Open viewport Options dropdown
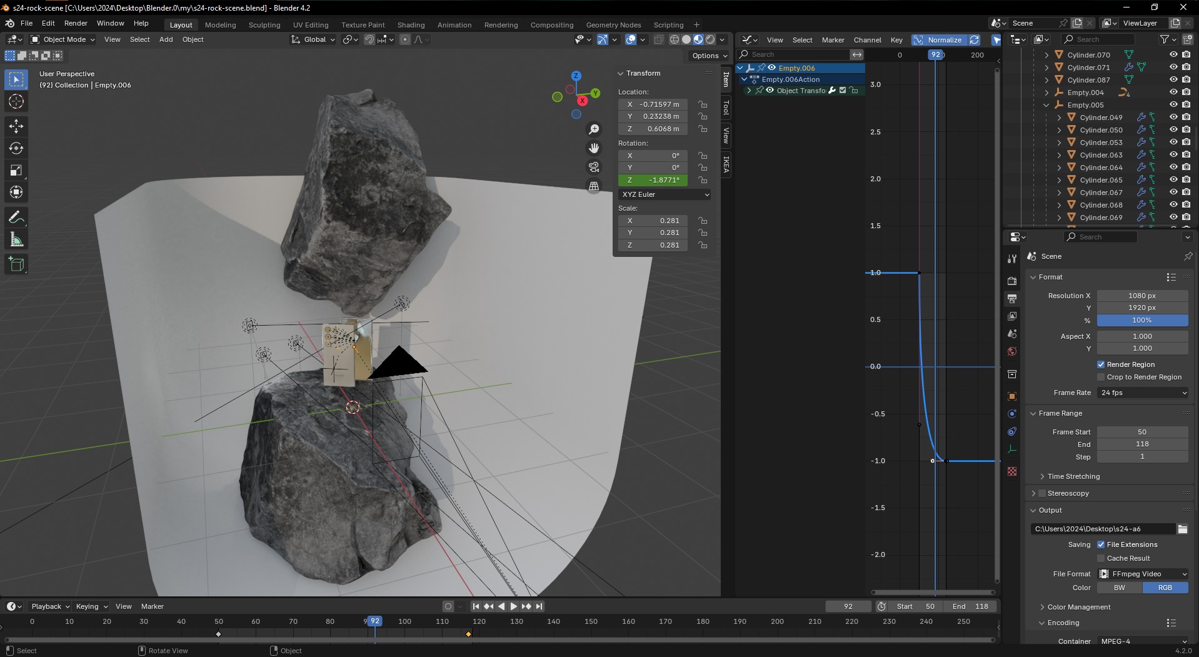 (710, 56)
